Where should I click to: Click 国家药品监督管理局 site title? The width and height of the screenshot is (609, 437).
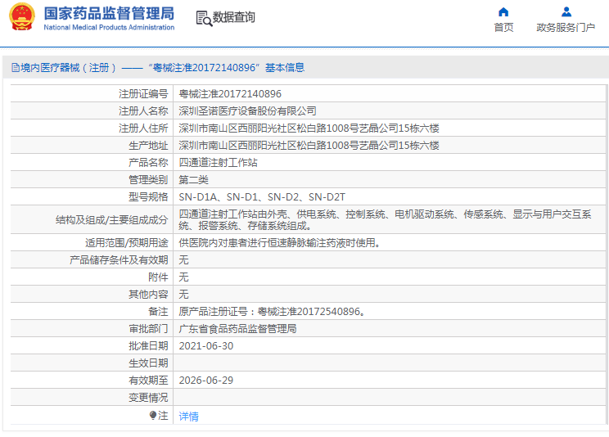pyautogui.click(x=109, y=13)
